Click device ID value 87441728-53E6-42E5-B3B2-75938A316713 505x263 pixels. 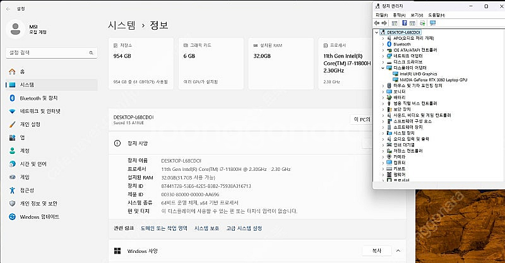point(206,186)
